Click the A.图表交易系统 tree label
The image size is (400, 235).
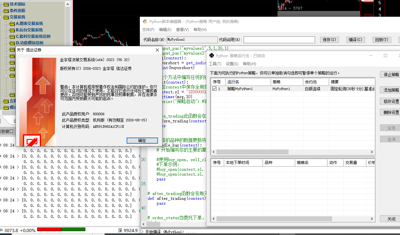(x=29, y=24)
